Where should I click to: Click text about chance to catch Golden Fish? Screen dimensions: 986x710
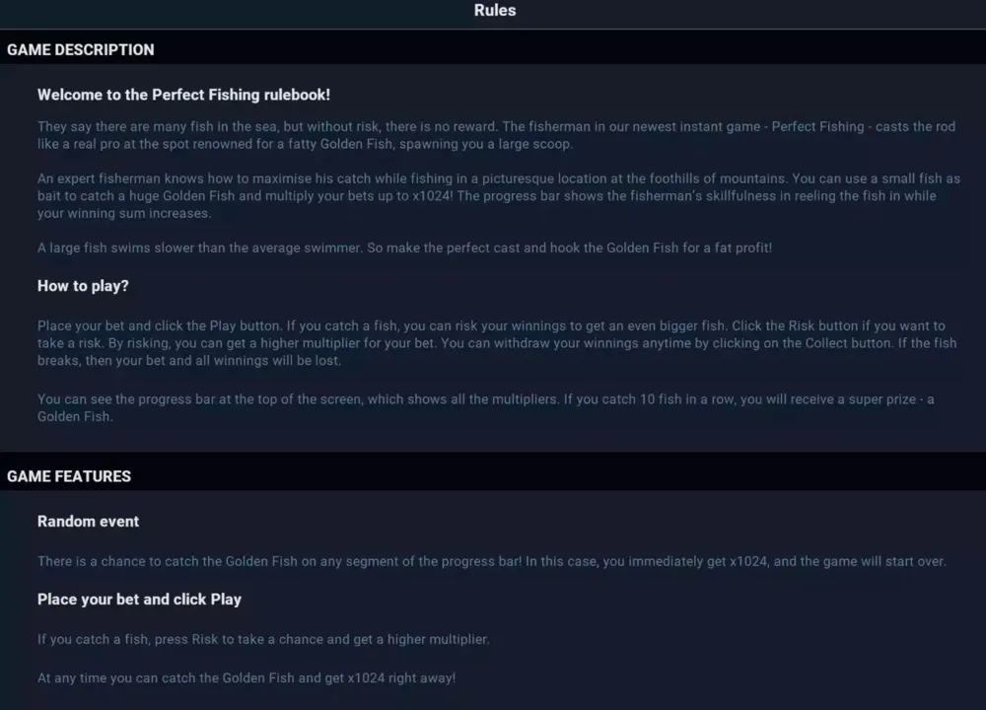[492, 561]
